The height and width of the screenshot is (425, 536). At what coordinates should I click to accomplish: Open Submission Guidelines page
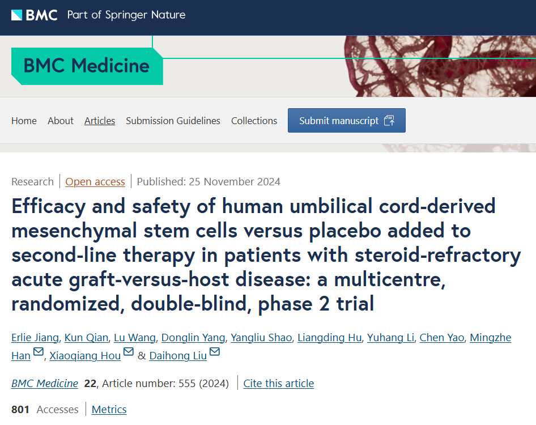(x=173, y=121)
